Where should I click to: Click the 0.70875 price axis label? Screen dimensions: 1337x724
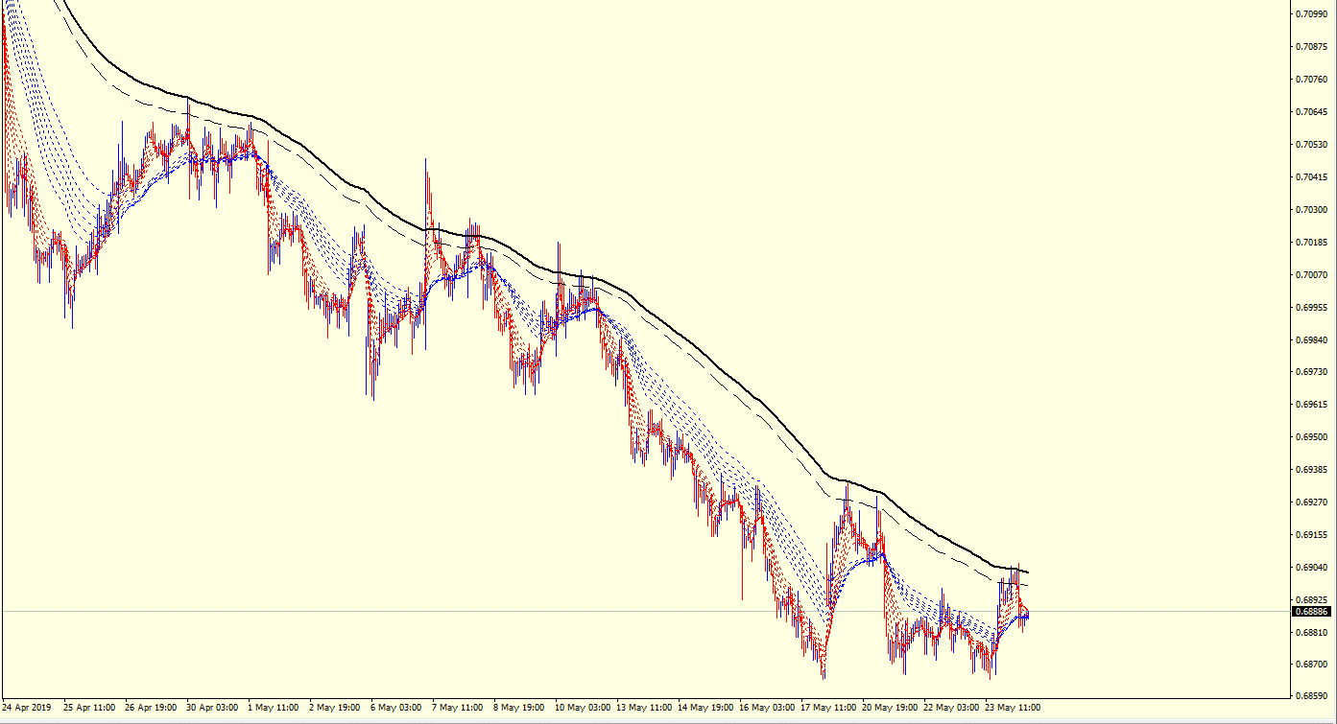coord(1310,47)
